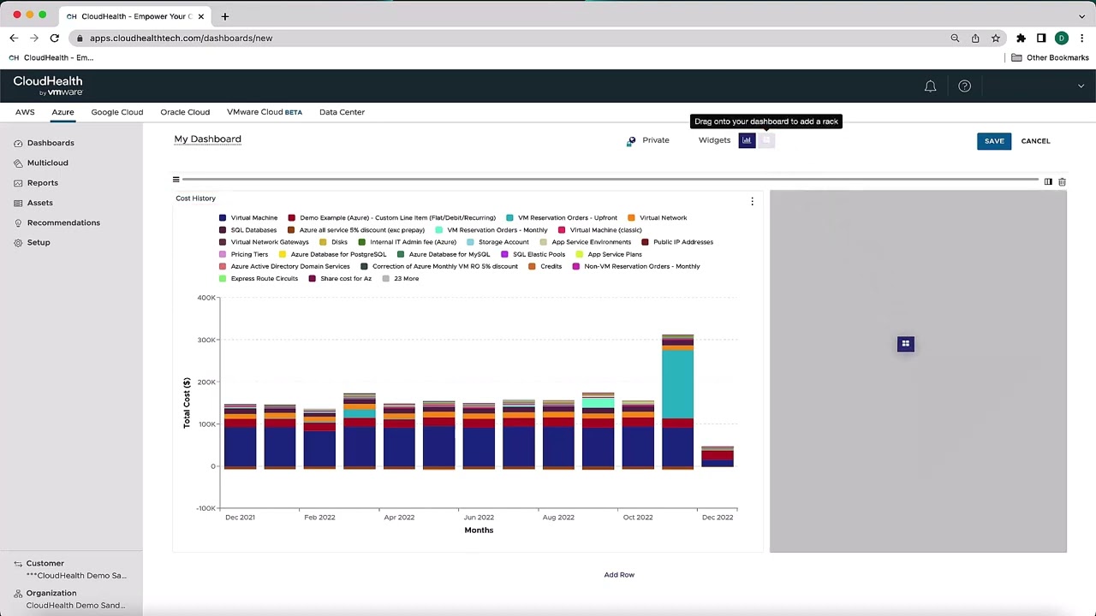Toggle Credits legend series
This screenshot has width=1096, height=616.
[x=545, y=266]
